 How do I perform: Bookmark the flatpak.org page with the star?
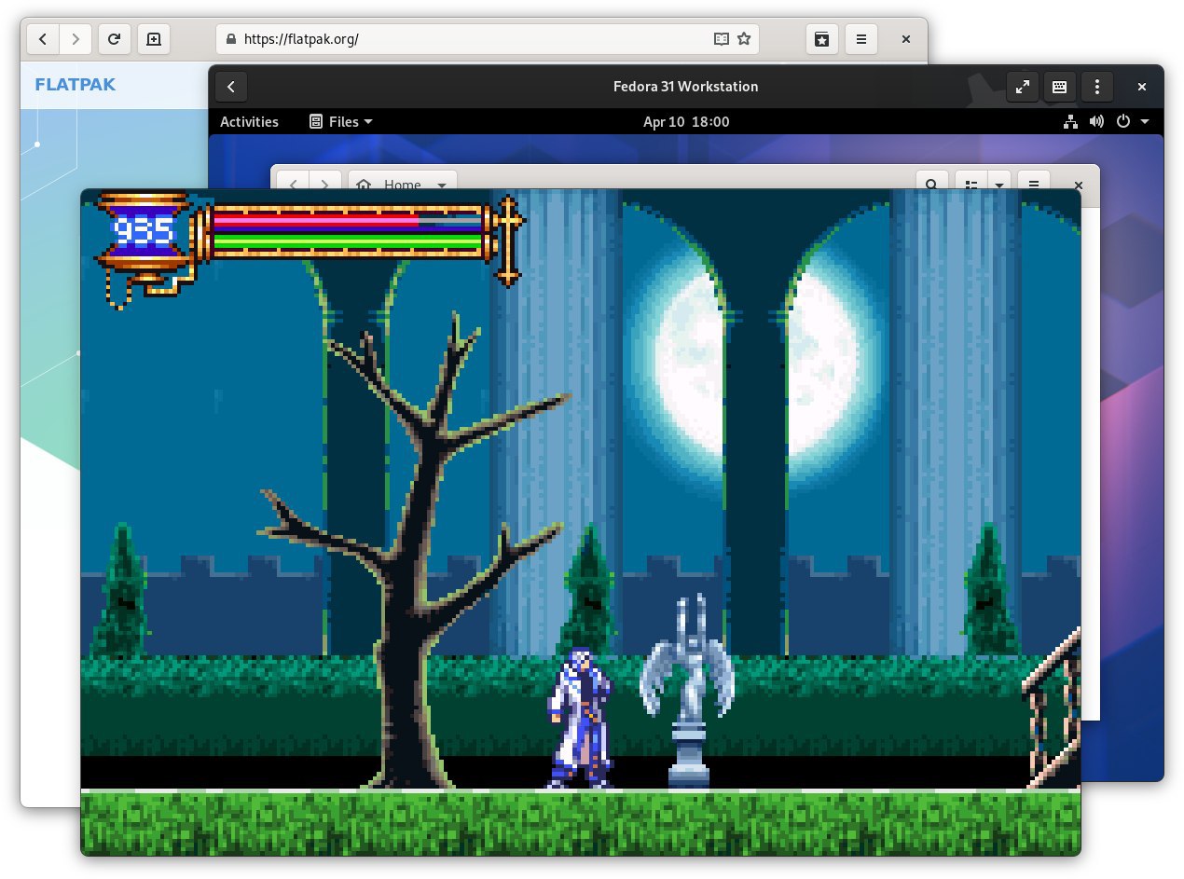(744, 39)
